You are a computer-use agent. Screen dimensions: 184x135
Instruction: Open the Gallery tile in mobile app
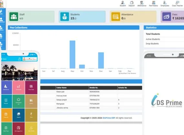[x=18, y=115]
